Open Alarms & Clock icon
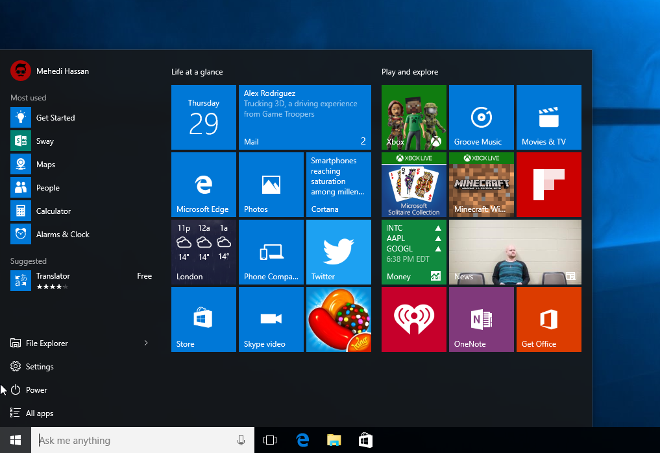The image size is (660, 453). (x=21, y=234)
